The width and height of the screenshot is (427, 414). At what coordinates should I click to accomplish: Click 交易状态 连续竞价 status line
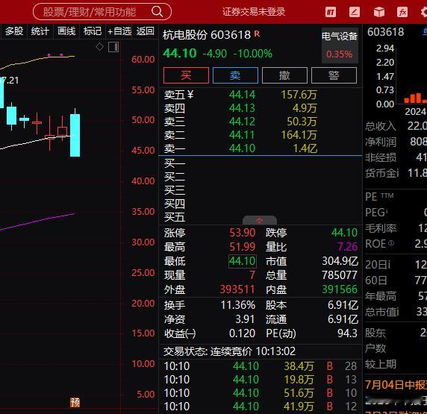[229, 351]
